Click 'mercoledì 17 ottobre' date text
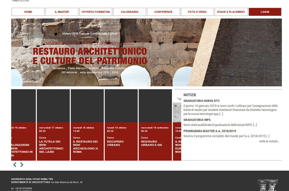The width and height of the screenshot is (289, 191). tap(51, 128)
